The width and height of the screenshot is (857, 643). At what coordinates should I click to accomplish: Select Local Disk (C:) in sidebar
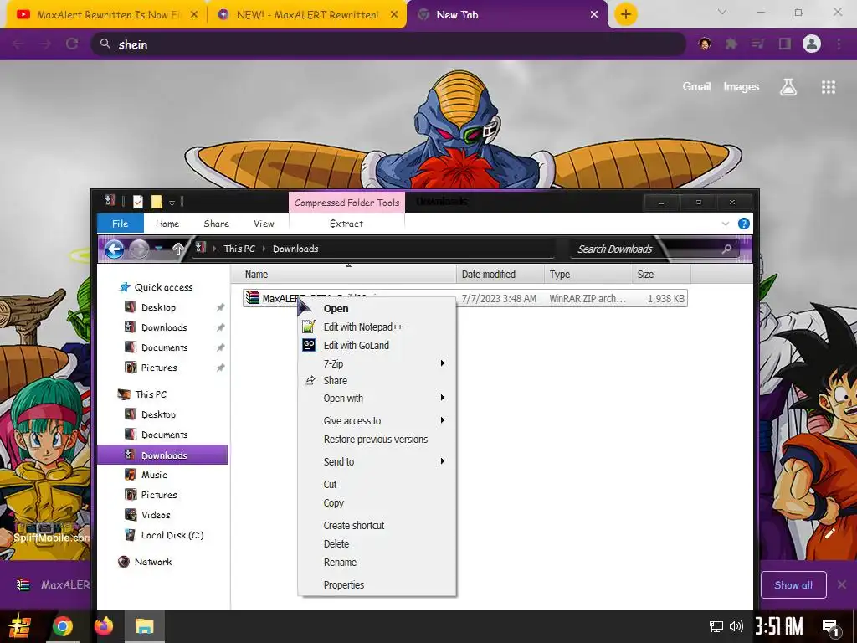click(x=172, y=535)
